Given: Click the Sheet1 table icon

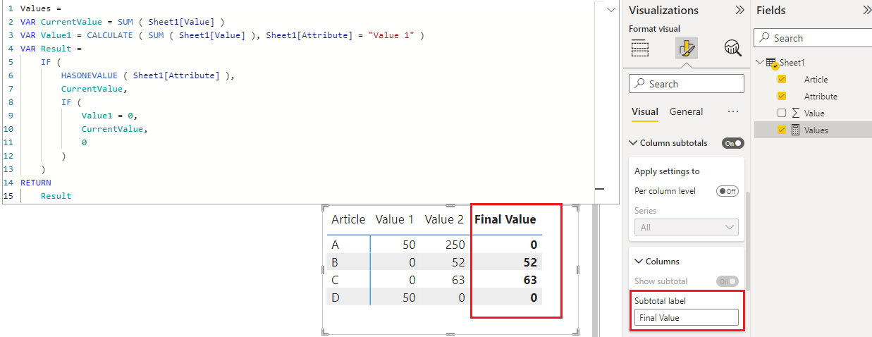Looking at the screenshot, I should [771, 63].
